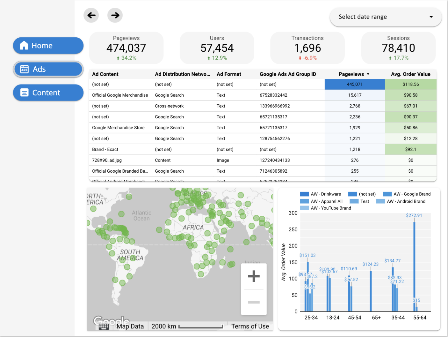
Task: Toggle AW - Google Brand legend swatch
Action: point(387,194)
